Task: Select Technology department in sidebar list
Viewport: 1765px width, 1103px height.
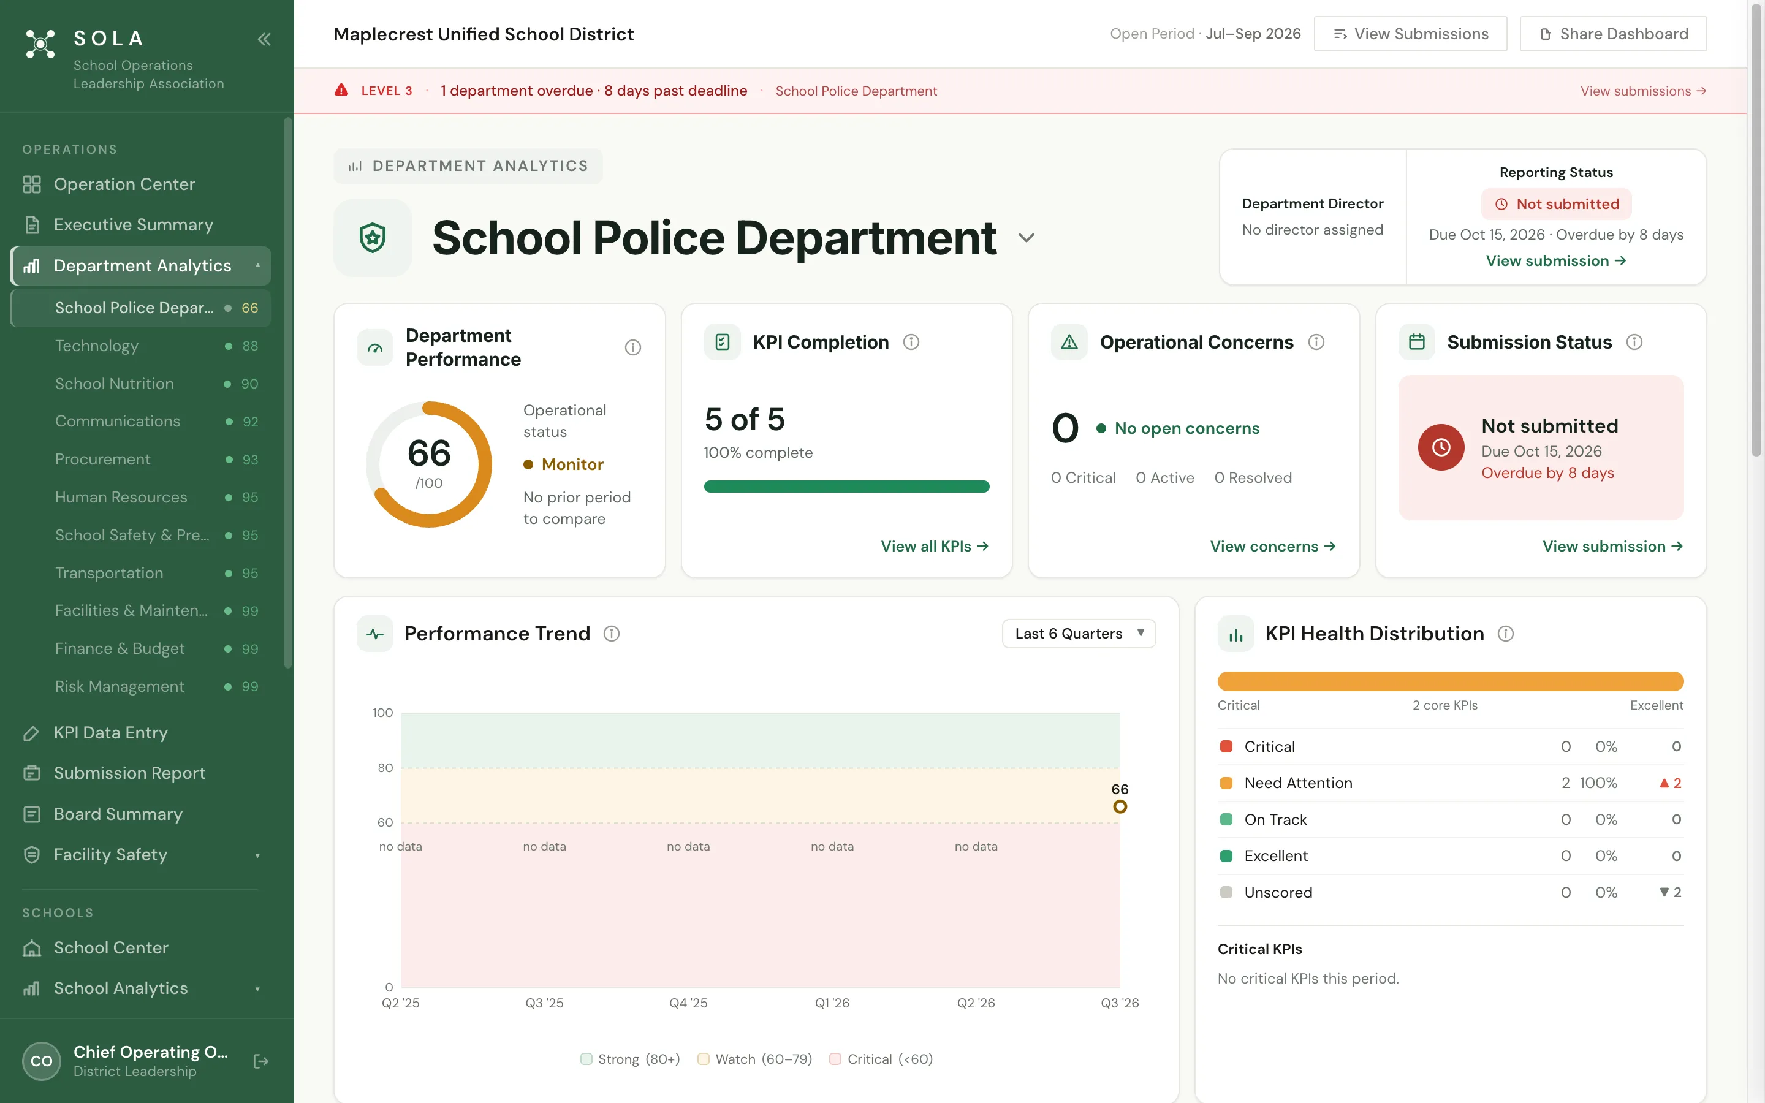Action: (141, 346)
